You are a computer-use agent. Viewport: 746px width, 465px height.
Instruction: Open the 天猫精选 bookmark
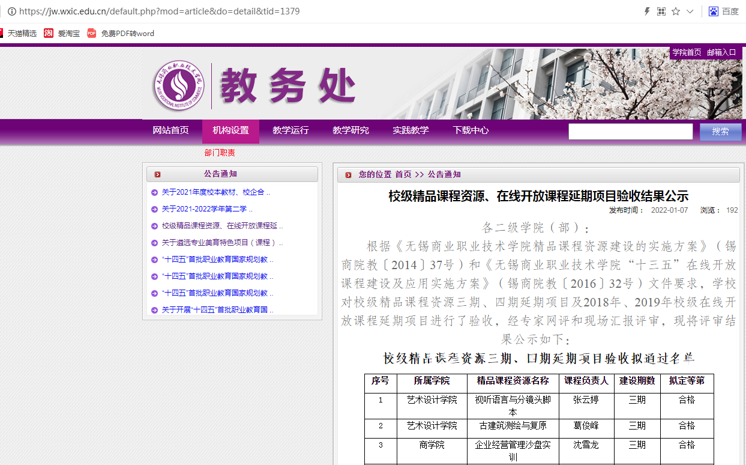click(18, 34)
